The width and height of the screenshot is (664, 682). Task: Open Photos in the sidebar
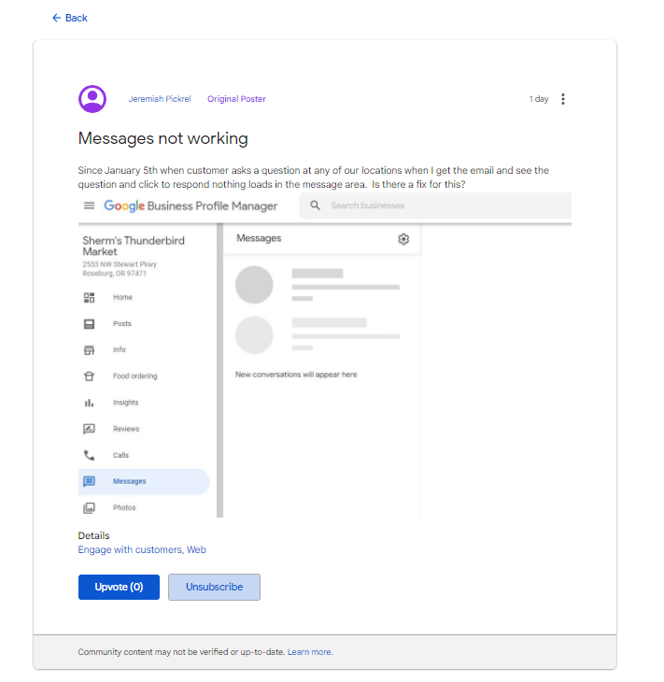click(x=124, y=507)
